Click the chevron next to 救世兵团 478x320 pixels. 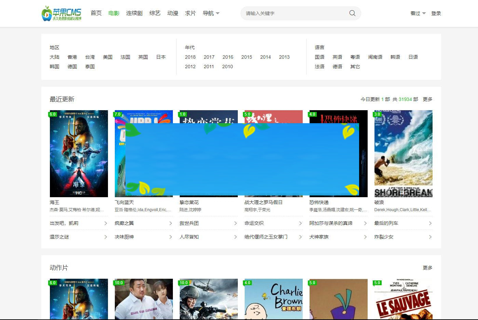click(236, 223)
